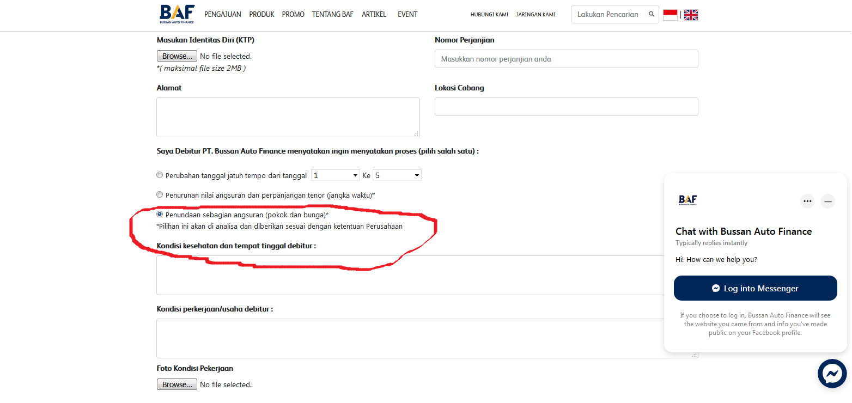Select the Indonesian flag language icon
Screen dimensions: 852x403
[x=670, y=14]
